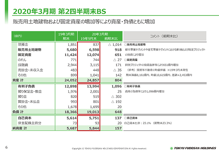Select the 19年3月期 期末 column header
This screenshot has width=219, height=151.
pos(66,36)
